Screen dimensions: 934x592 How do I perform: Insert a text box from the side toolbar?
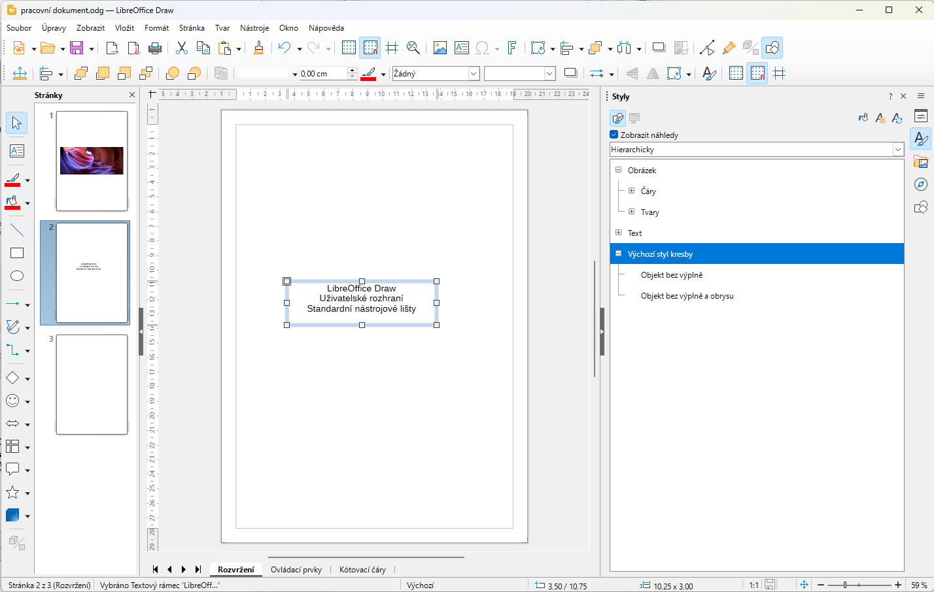(17, 151)
